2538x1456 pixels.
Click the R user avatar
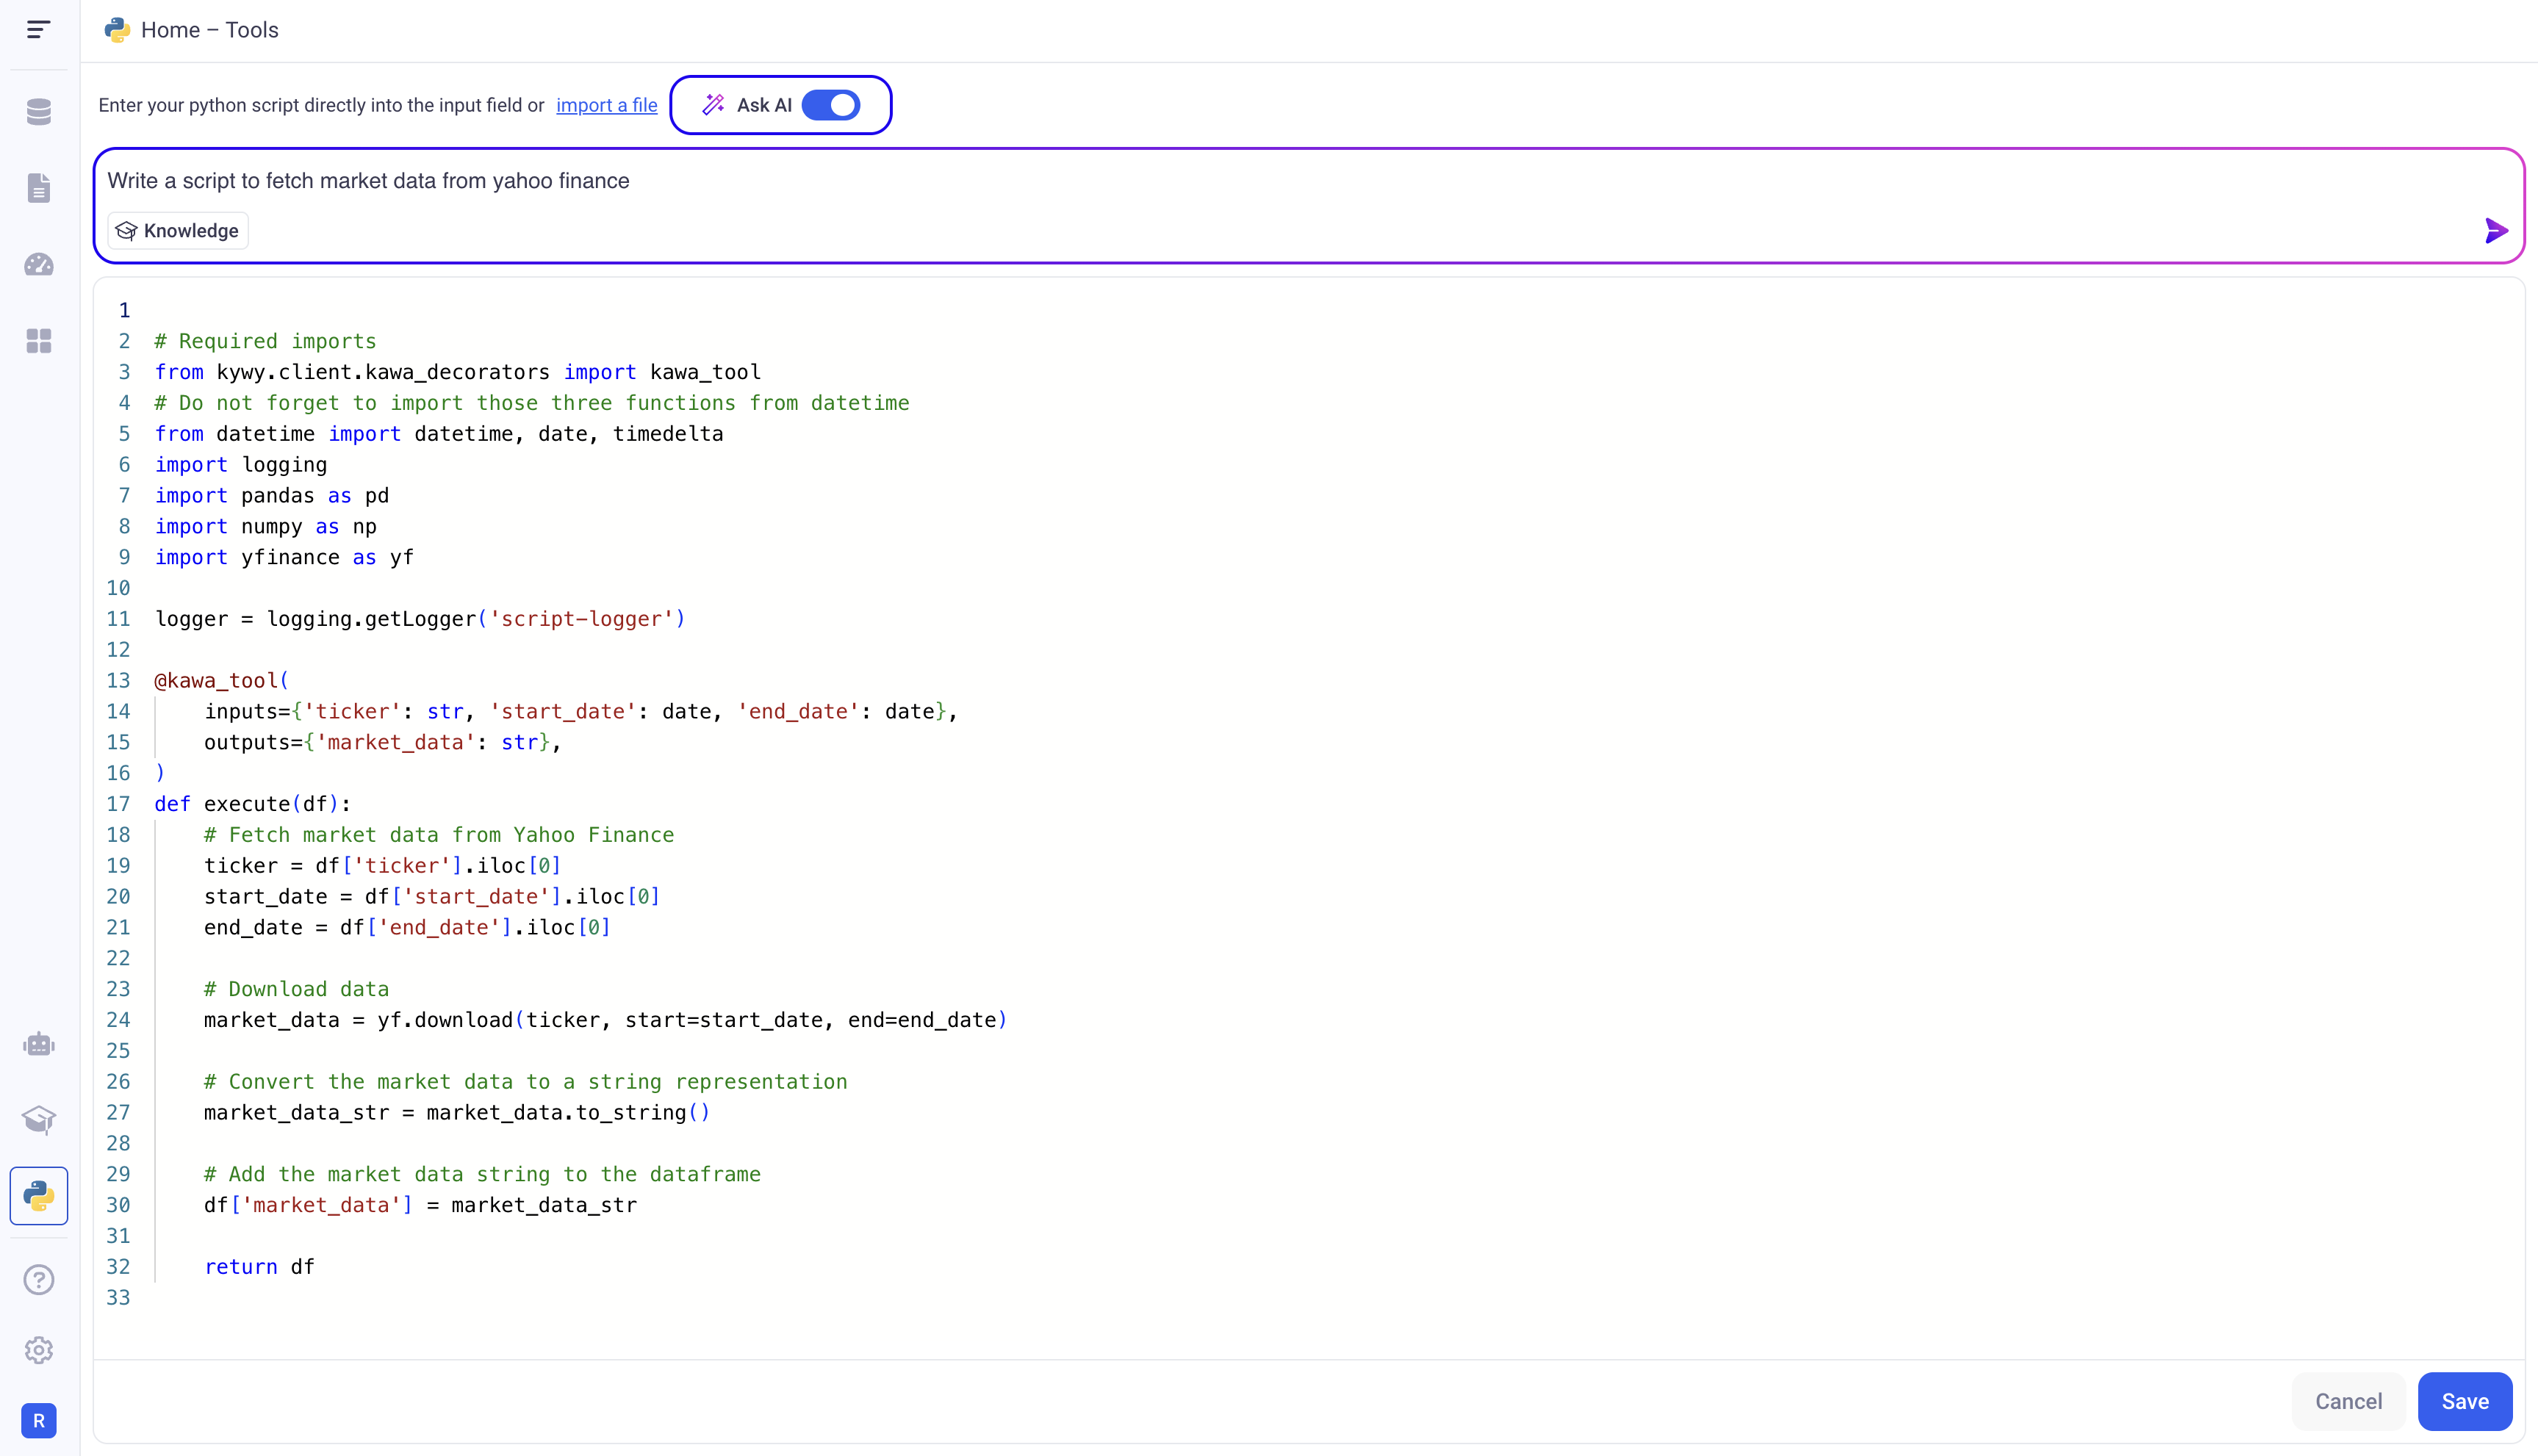click(x=38, y=1420)
